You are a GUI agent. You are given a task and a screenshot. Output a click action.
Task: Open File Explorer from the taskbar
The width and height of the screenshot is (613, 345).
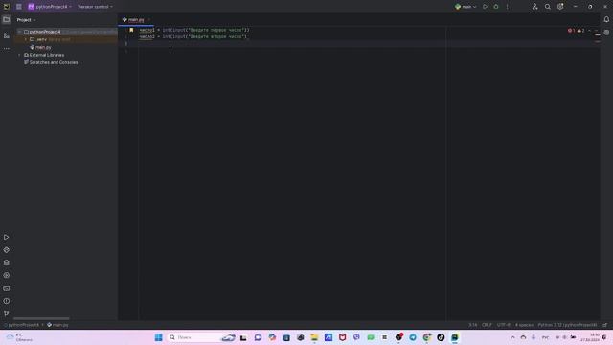point(314,337)
